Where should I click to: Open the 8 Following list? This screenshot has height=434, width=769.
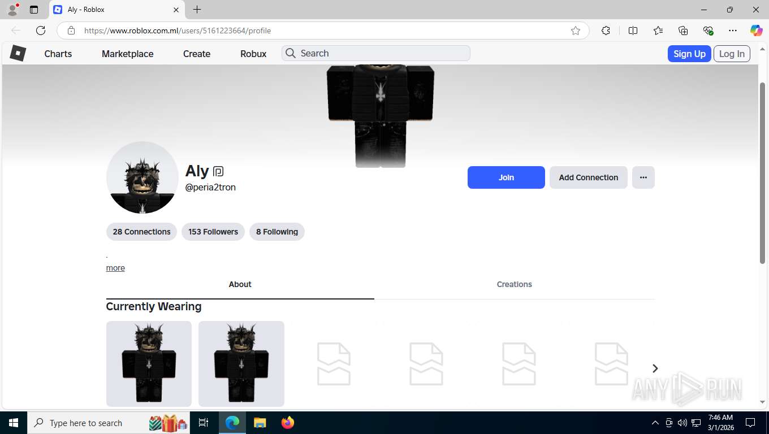(277, 232)
